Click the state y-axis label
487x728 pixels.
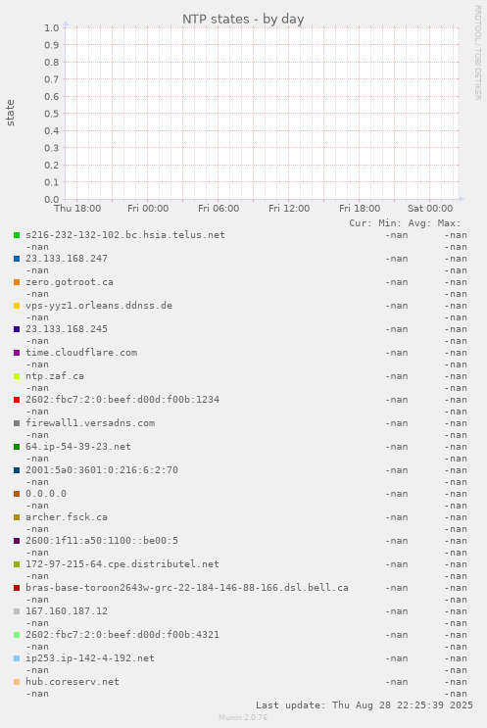[10, 113]
